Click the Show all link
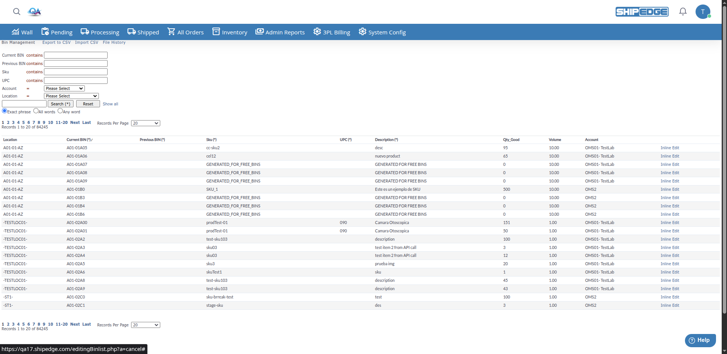Screen dimensions: 727x354 click(x=110, y=104)
